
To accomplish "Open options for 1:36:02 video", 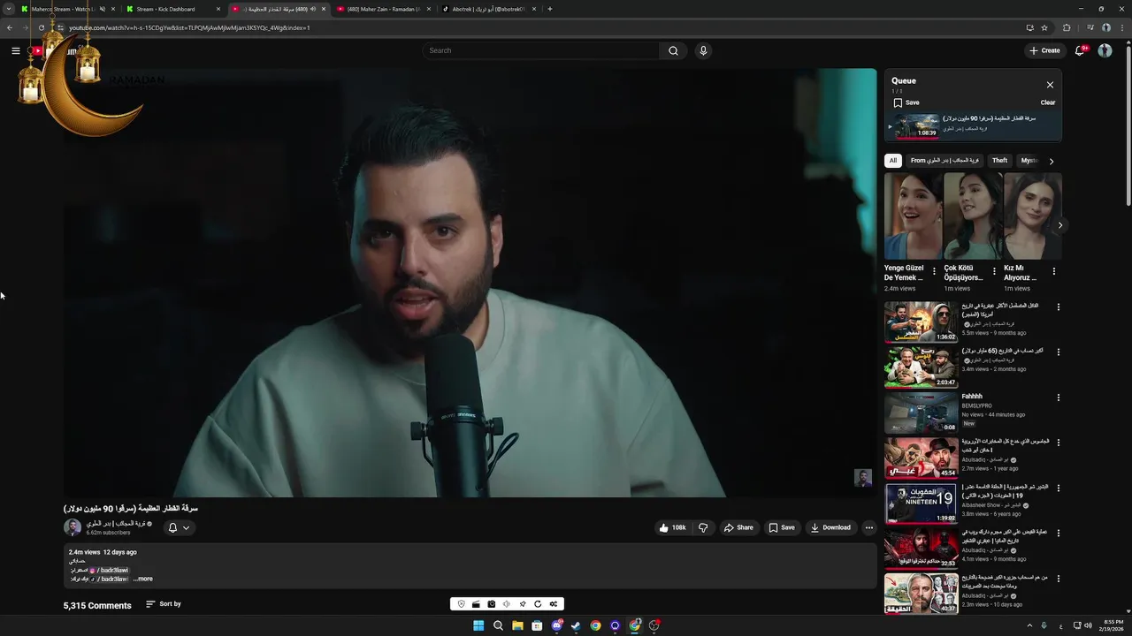I will click(x=1058, y=307).
